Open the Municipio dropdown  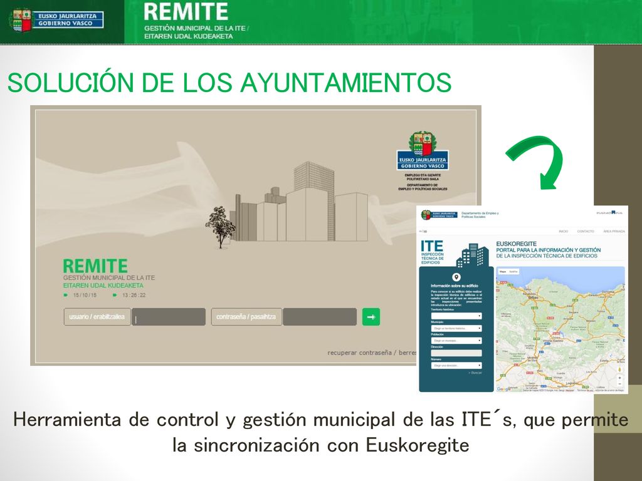pyautogui.click(x=456, y=328)
